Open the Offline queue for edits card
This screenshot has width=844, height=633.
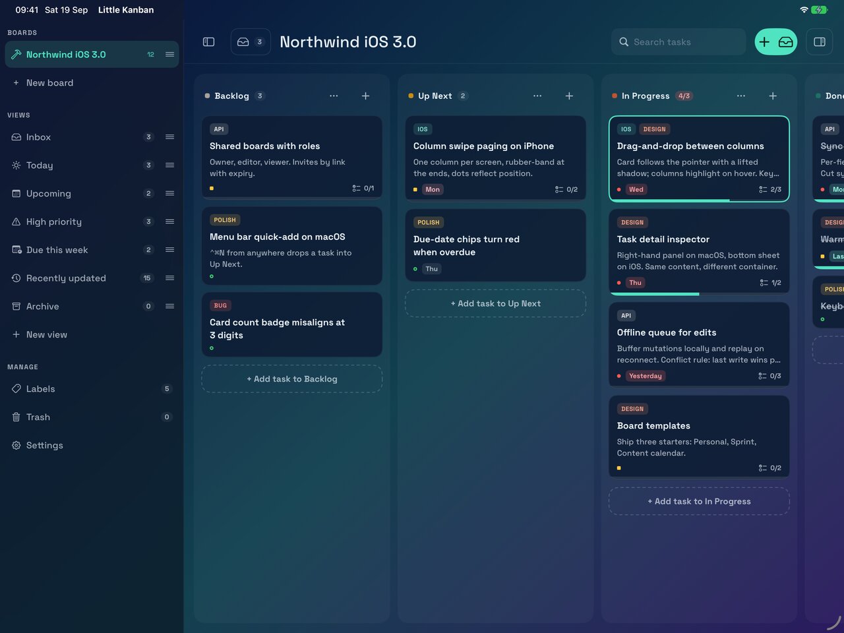tap(700, 345)
